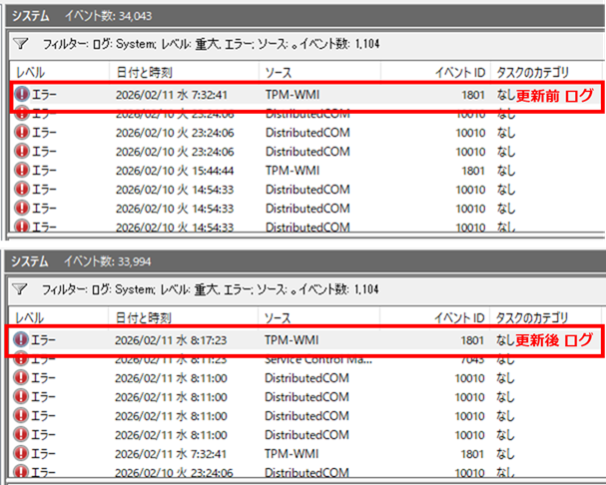Click event ID 1801 in the 15:44:44 row
Viewport: 606px width, 485px height.
click(x=472, y=171)
